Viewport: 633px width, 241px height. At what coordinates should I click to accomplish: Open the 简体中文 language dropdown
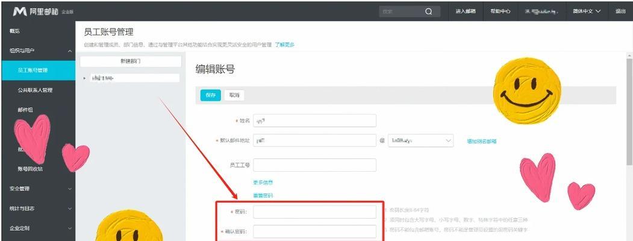pos(587,11)
